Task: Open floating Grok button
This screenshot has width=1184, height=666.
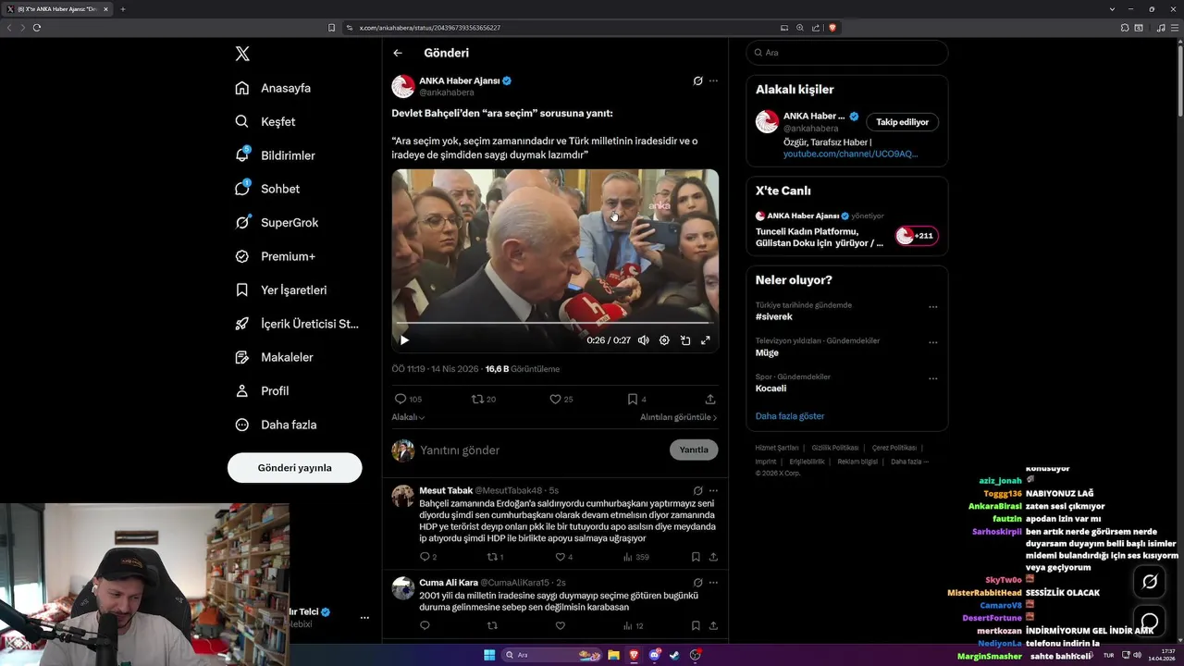Action: tap(1150, 582)
